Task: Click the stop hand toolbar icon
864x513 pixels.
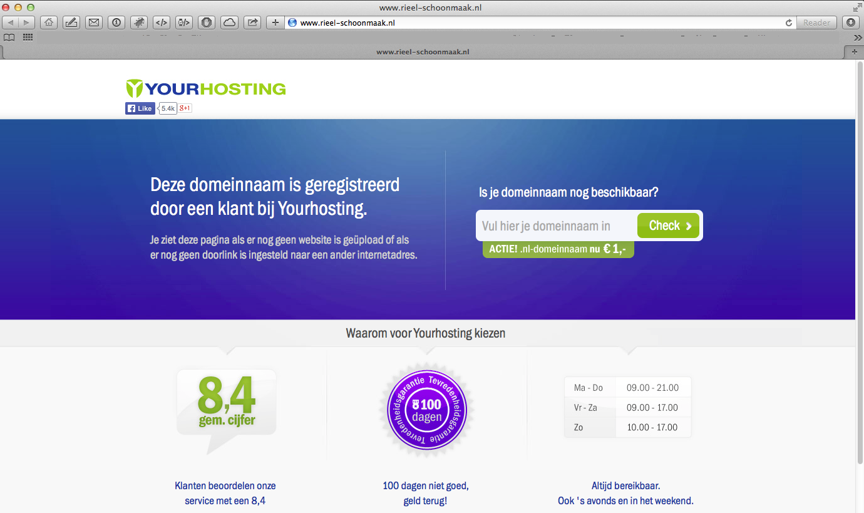Action: click(207, 23)
